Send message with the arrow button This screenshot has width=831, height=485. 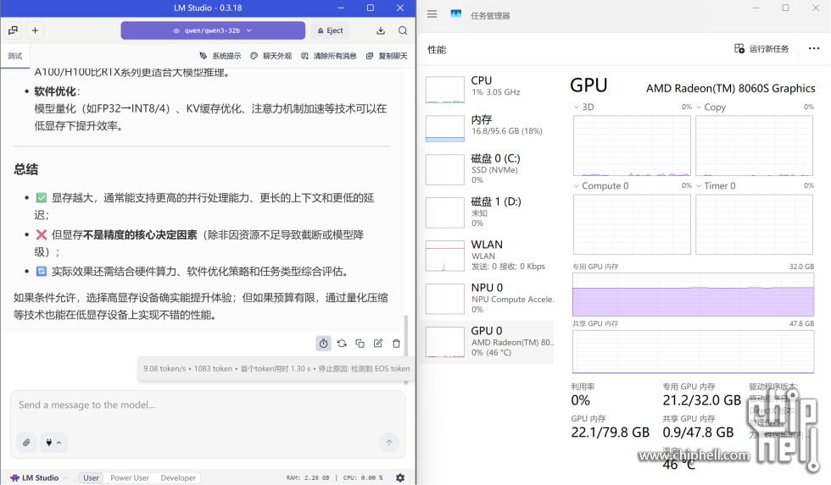pyautogui.click(x=389, y=442)
